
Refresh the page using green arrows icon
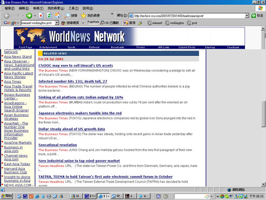click(x=49, y=16)
